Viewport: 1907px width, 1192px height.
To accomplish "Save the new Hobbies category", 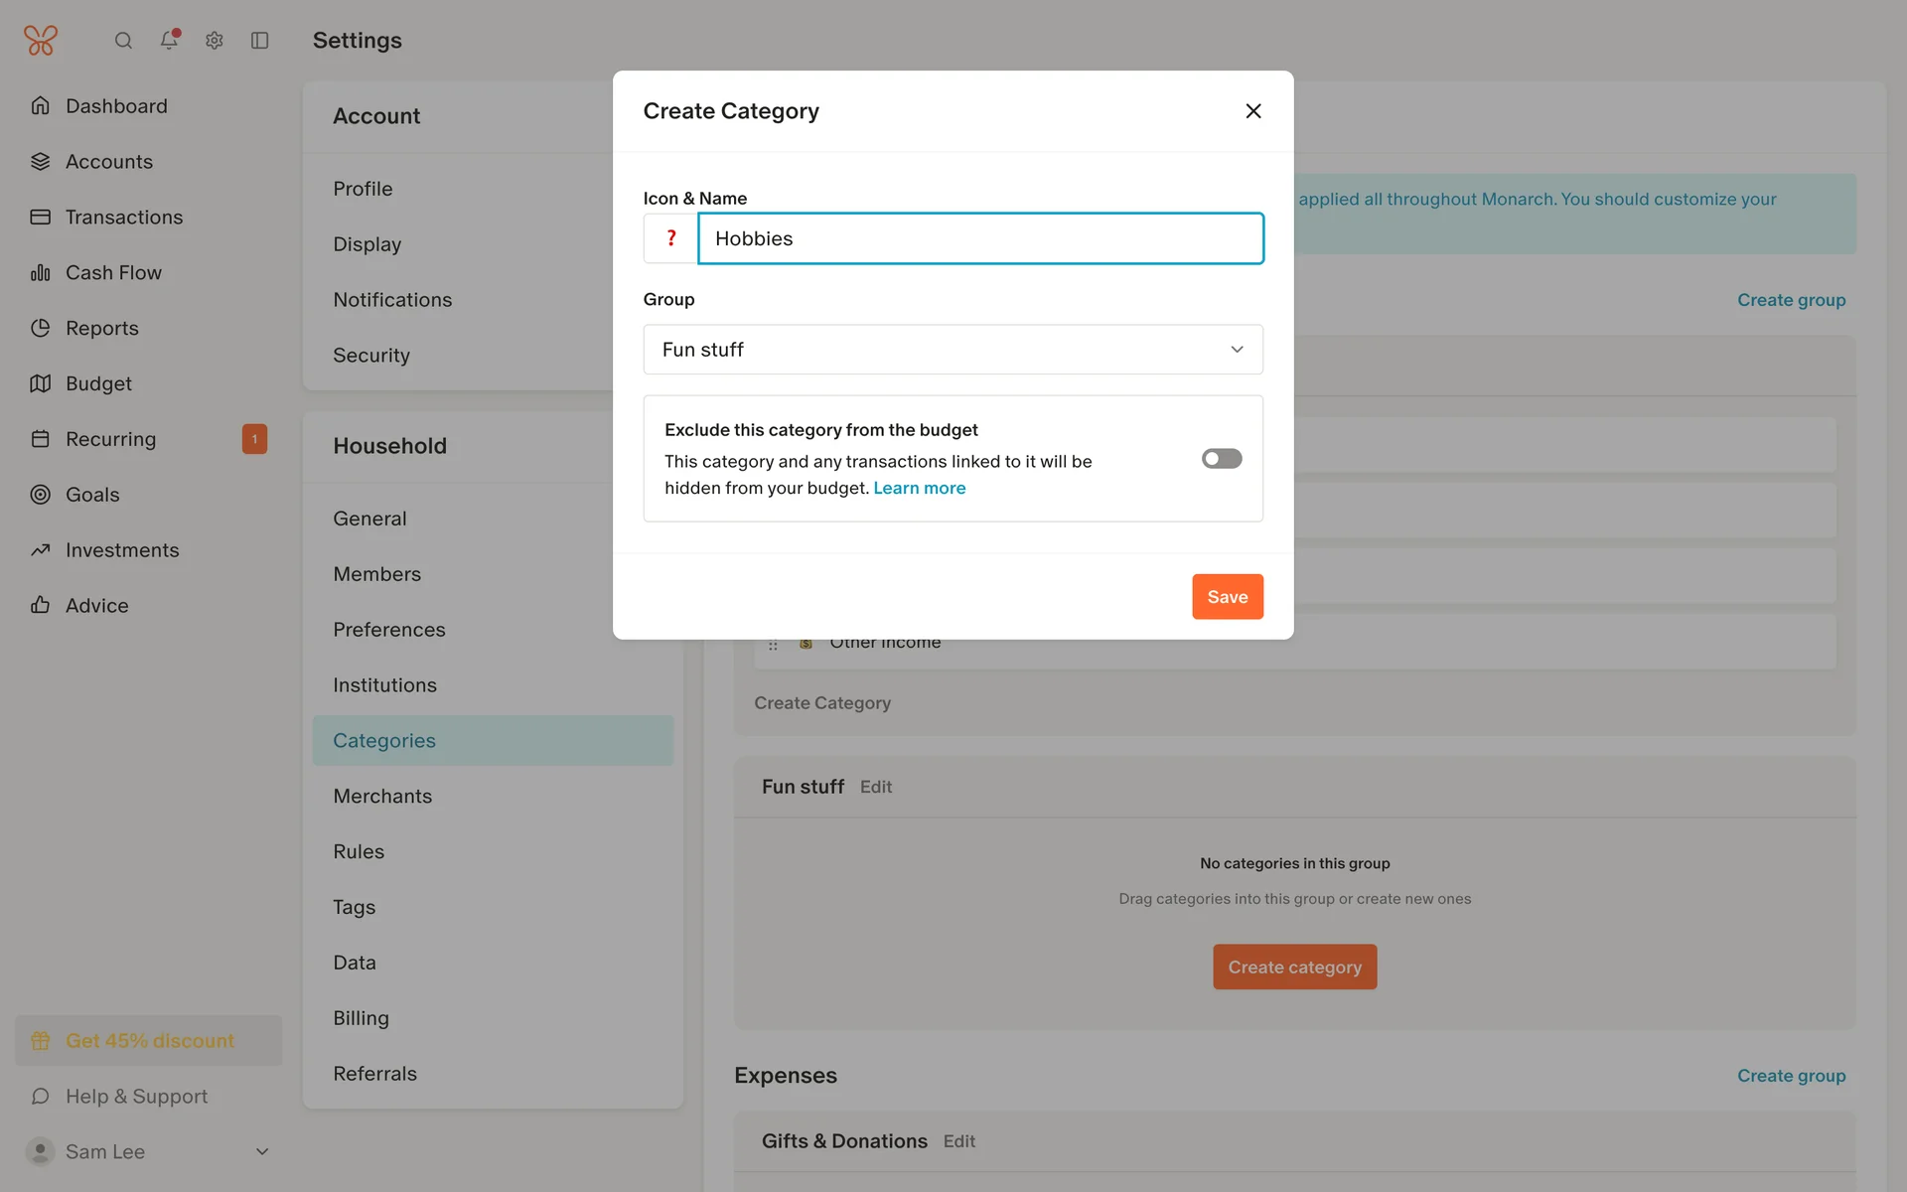I will point(1228,597).
